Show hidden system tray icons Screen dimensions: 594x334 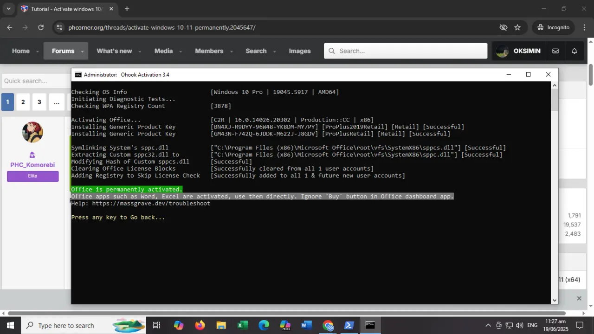(488, 325)
